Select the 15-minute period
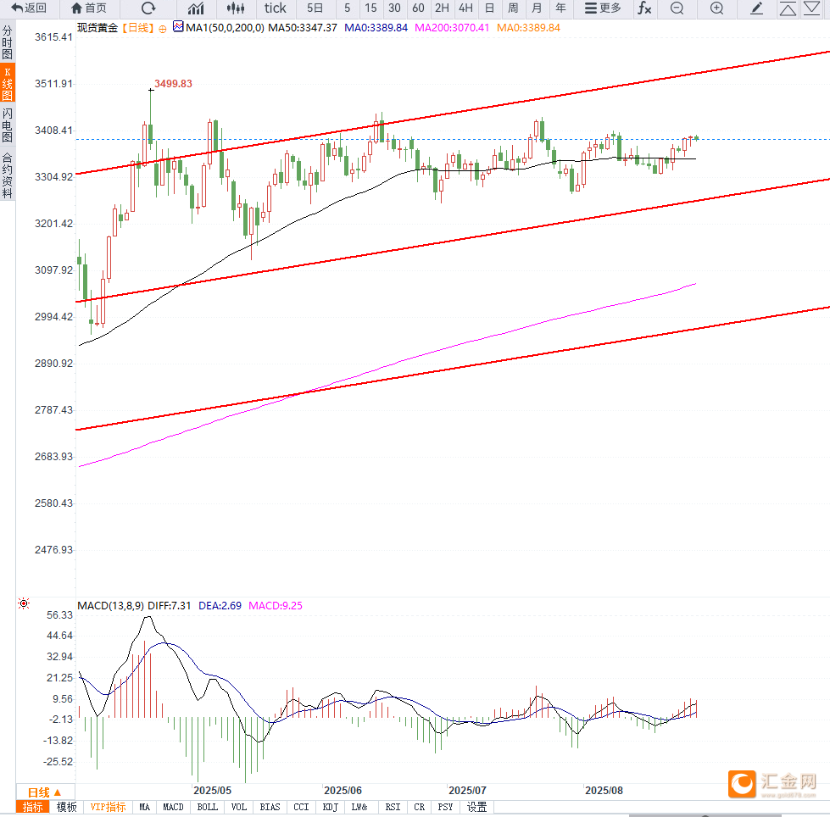The width and height of the screenshot is (830, 817). pyautogui.click(x=370, y=8)
